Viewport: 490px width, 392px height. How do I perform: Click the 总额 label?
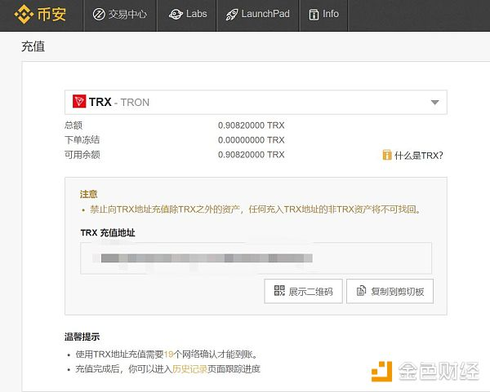pyautogui.click(x=73, y=126)
